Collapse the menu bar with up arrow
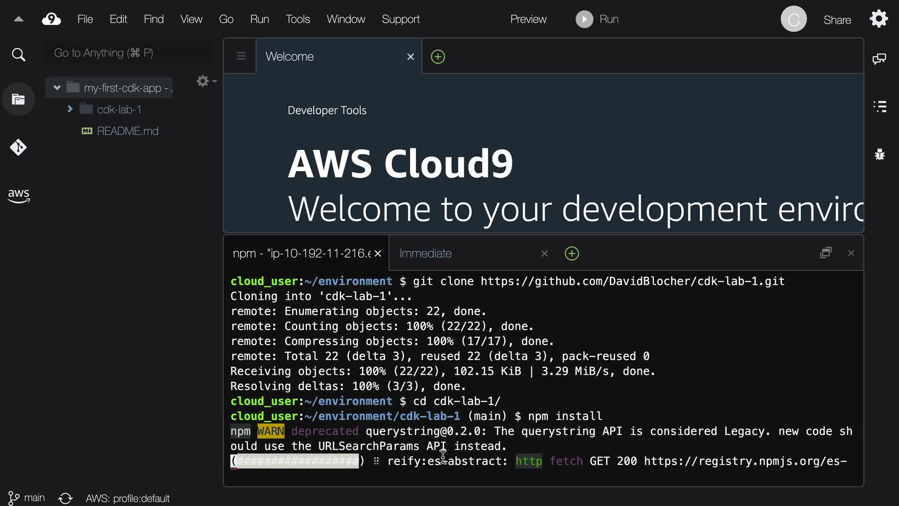899x506 pixels. pos(19,19)
